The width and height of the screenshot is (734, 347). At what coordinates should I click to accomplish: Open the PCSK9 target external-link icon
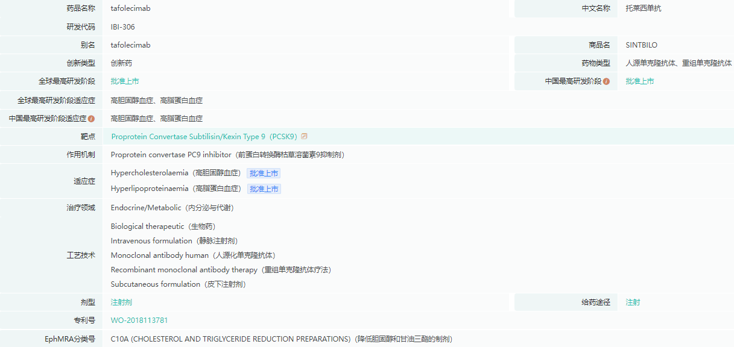tap(305, 137)
